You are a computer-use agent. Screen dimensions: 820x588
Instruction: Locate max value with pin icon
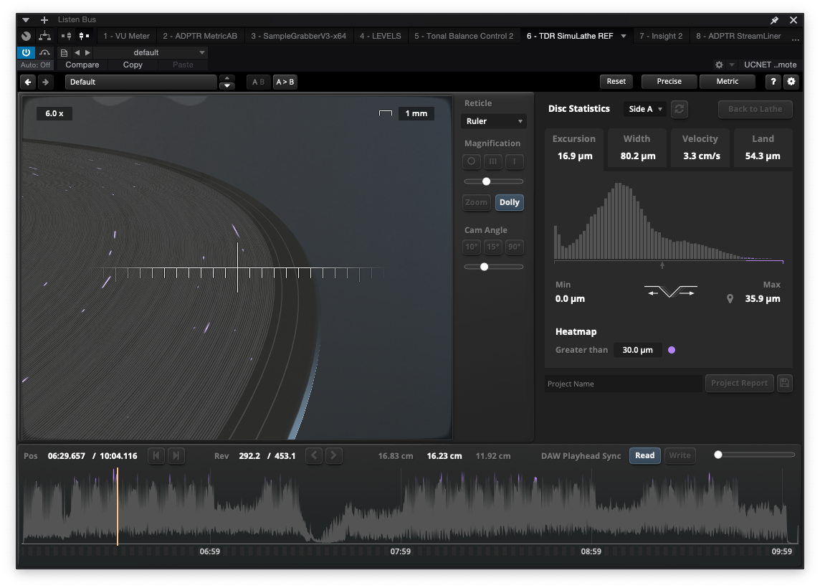coord(730,299)
